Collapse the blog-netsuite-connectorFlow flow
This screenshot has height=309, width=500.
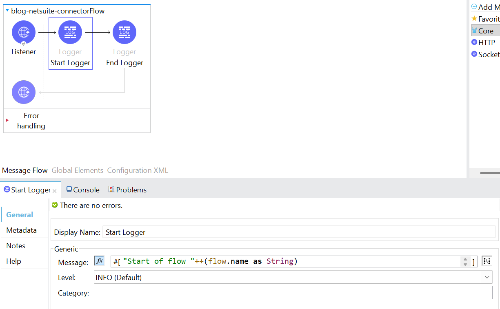(x=7, y=11)
